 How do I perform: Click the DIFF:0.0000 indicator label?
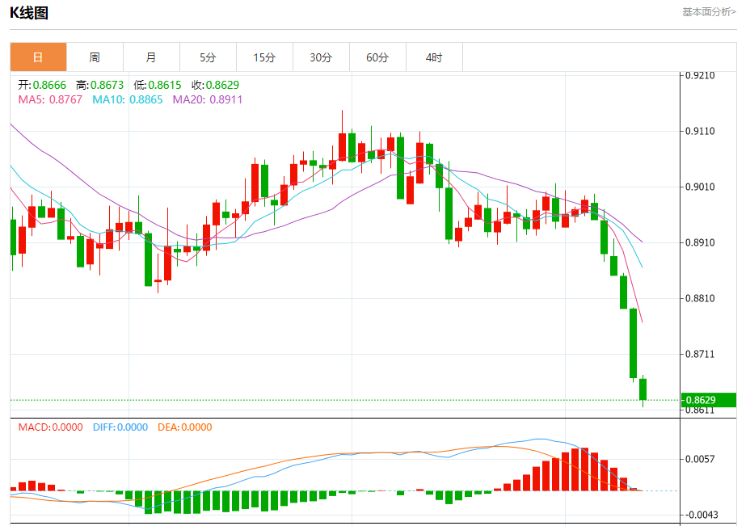[x=120, y=427]
